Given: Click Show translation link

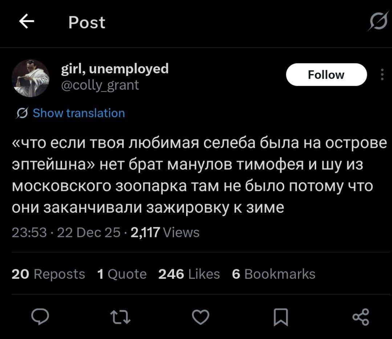Looking at the screenshot, I should point(79,113).
